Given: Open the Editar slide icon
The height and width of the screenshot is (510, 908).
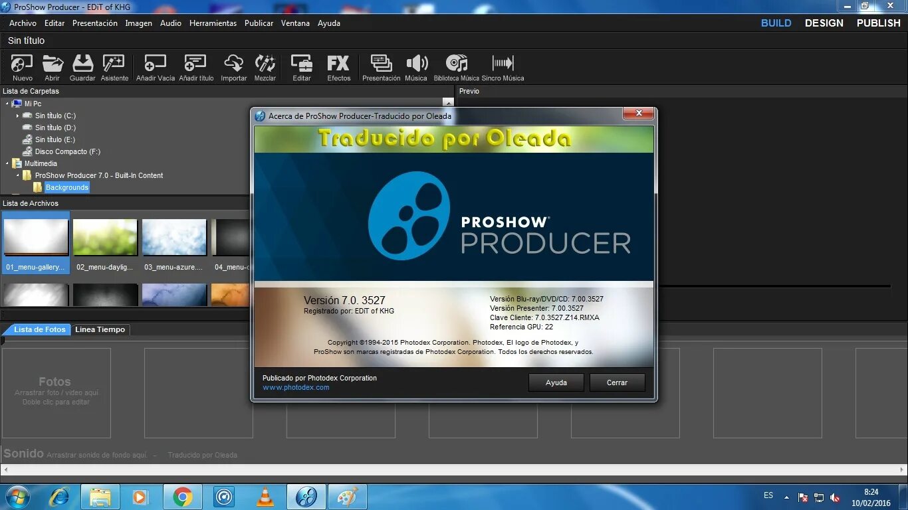Looking at the screenshot, I should (x=302, y=67).
